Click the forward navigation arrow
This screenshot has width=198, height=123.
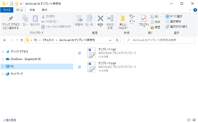coord(12,40)
